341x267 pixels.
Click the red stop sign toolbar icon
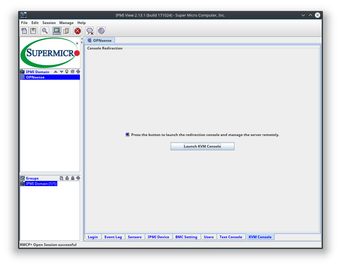point(78,31)
